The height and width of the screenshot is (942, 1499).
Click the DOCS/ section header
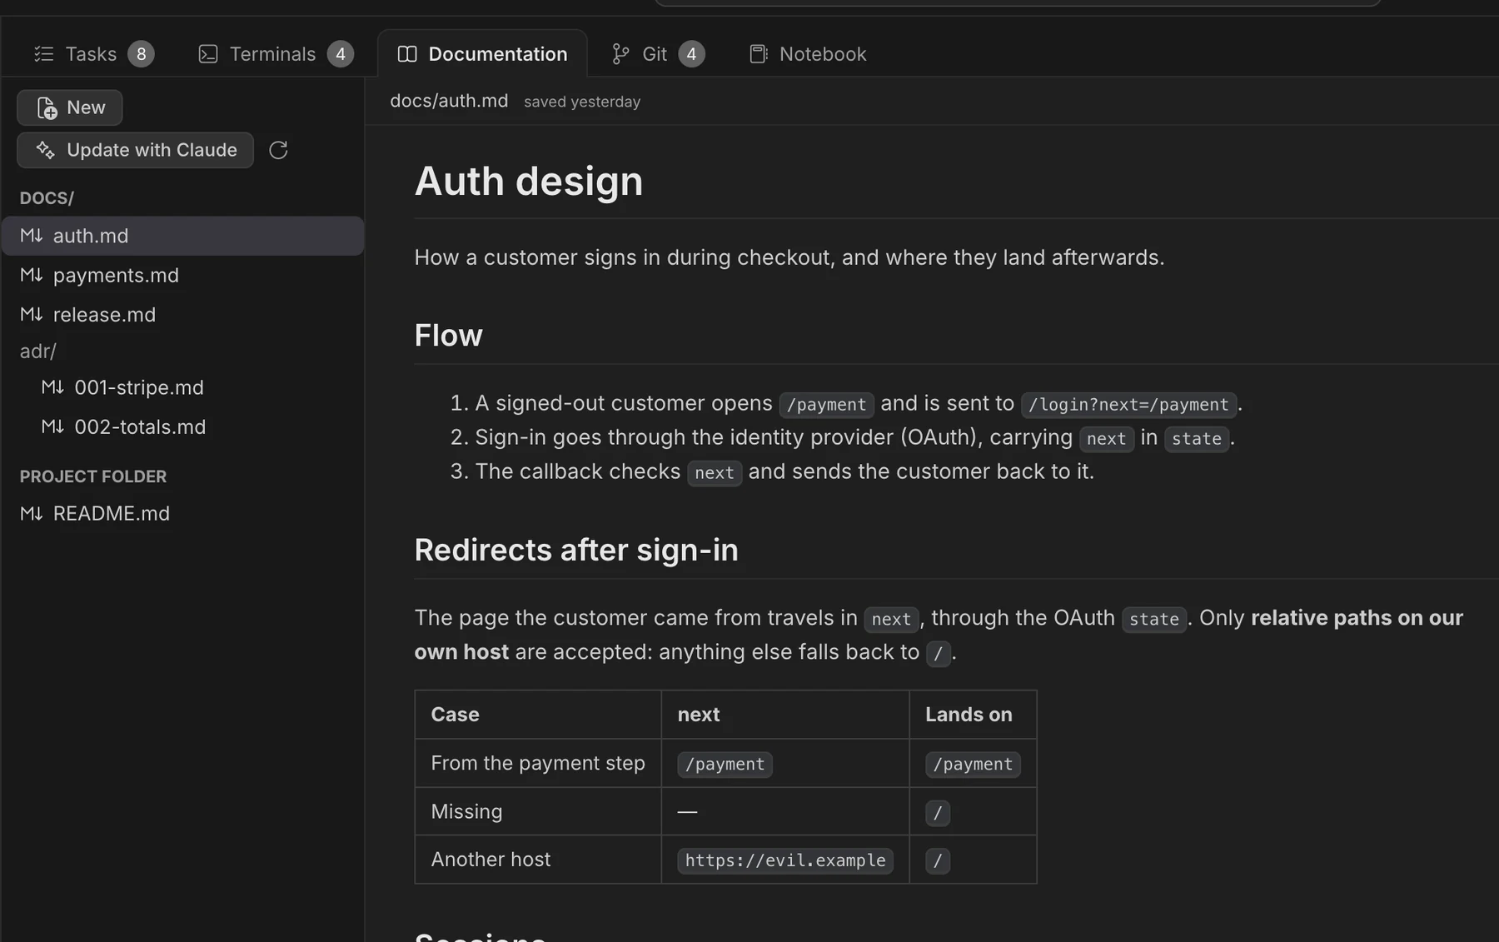[x=47, y=198]
